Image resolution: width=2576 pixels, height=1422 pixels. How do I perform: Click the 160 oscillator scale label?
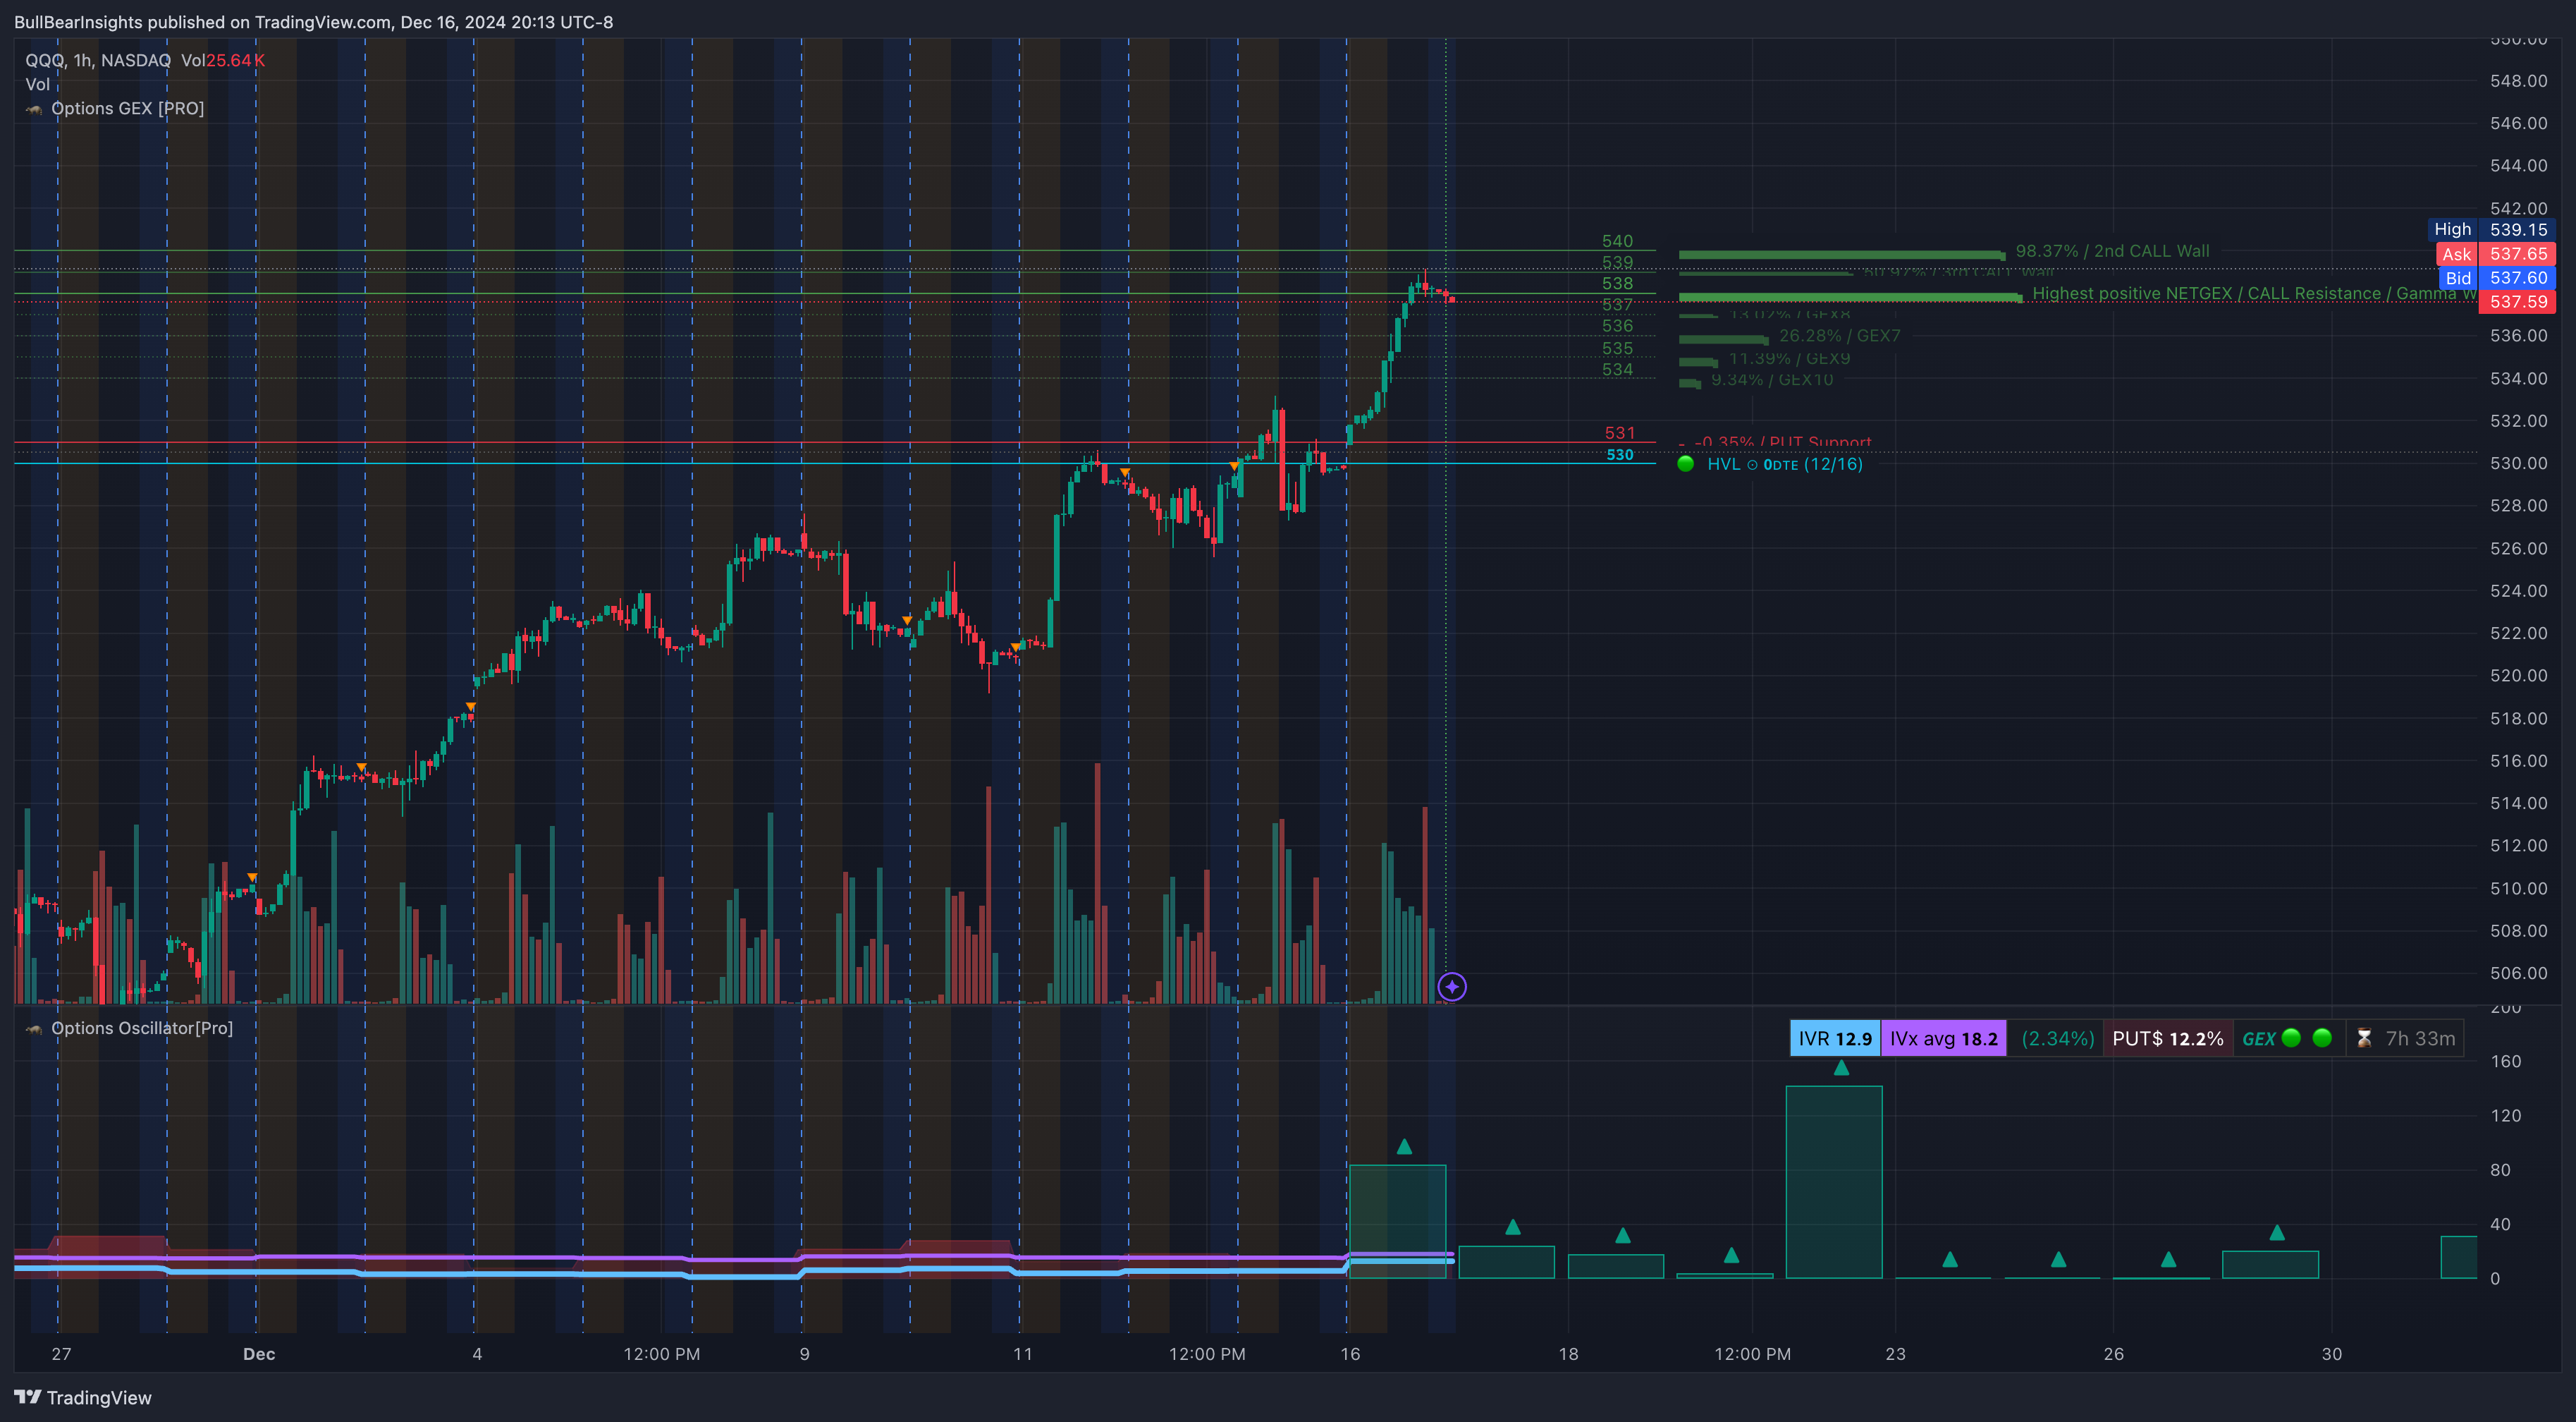click(2505, 1061)
